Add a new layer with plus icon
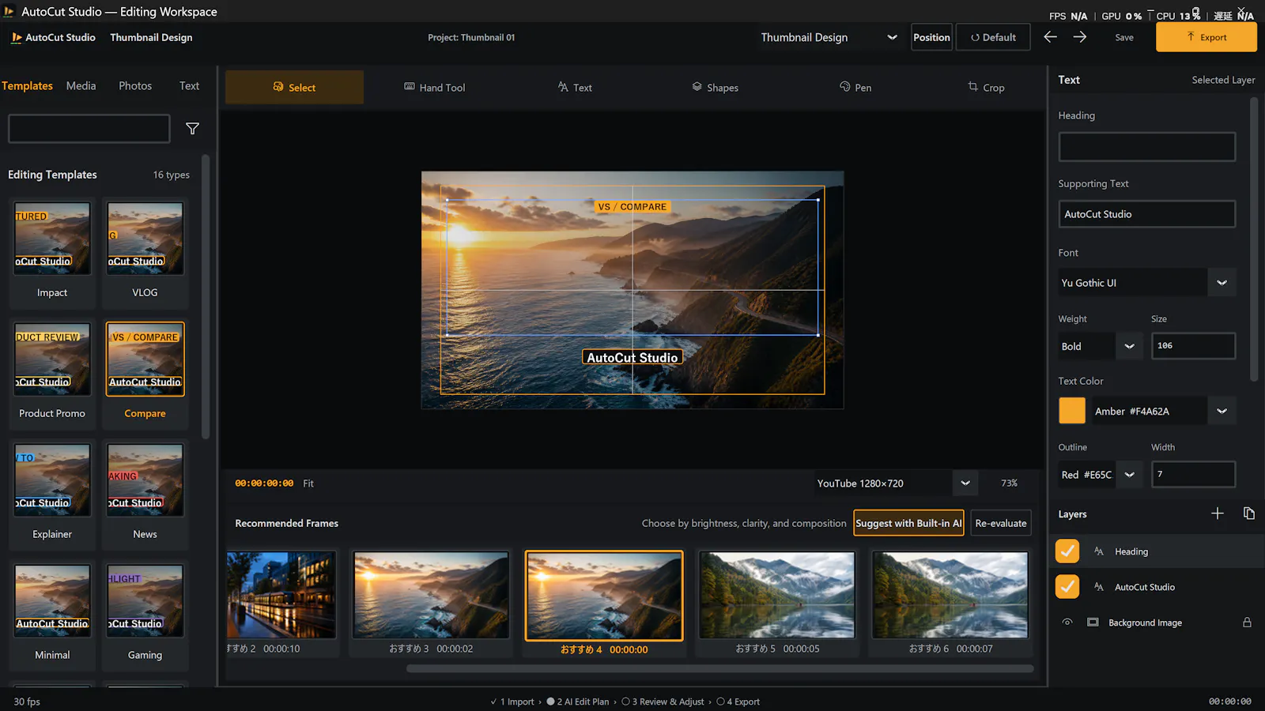This screenshot has height=711, width=1265. click(x=1218, y=513)
